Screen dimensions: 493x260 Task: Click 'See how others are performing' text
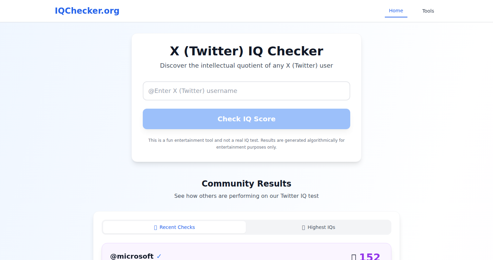pyautogui.click(x=246, y=196)
